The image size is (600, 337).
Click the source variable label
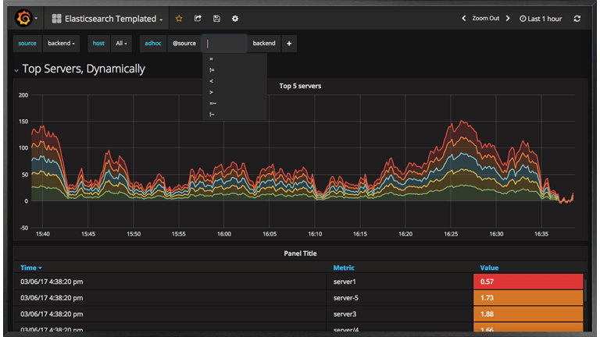[27, 44]
